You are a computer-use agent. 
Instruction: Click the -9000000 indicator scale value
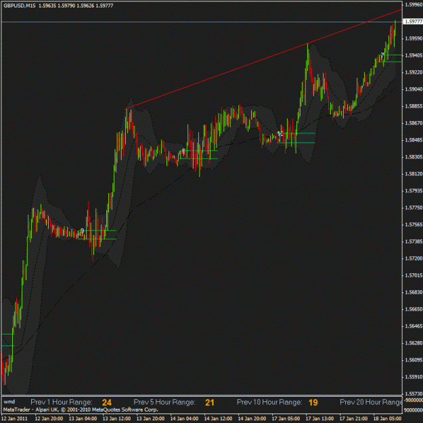click(413, 400)
